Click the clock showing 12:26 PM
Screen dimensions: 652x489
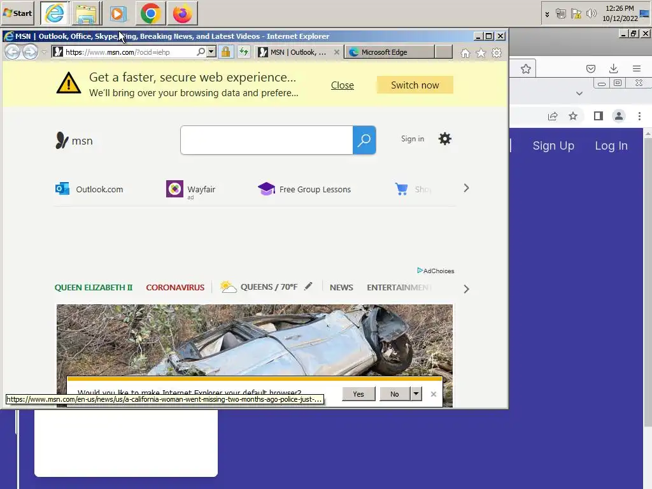click(x=620, y=8)
